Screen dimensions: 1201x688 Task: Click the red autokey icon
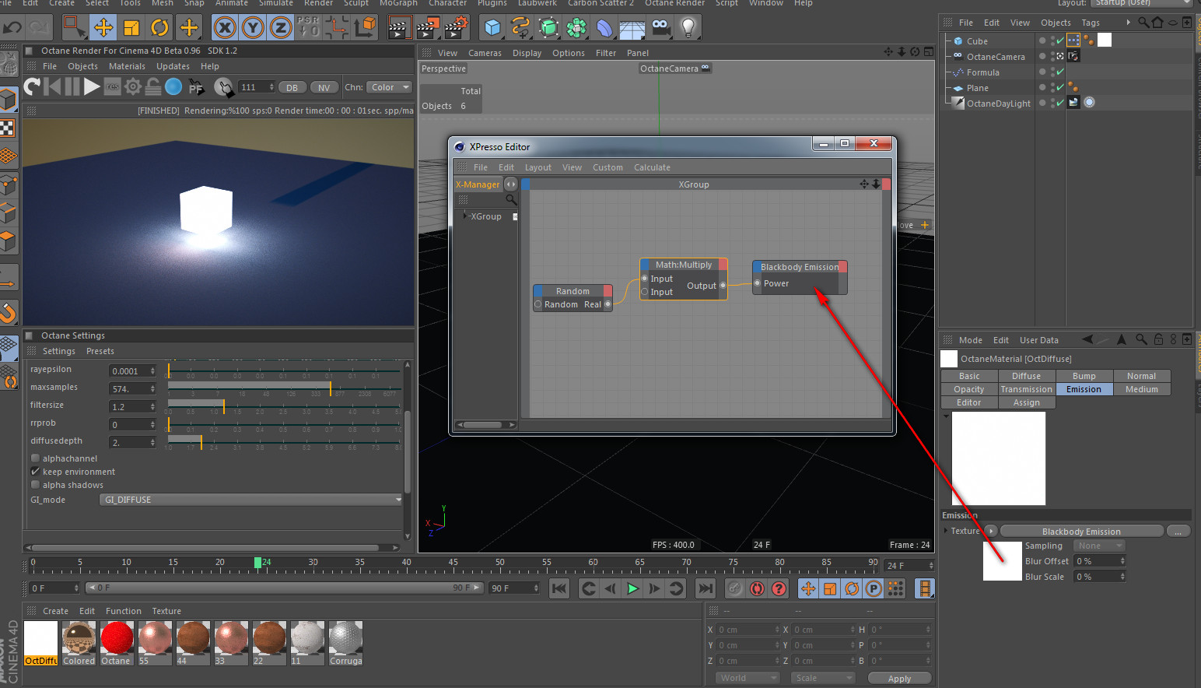[x=757, y=588]
